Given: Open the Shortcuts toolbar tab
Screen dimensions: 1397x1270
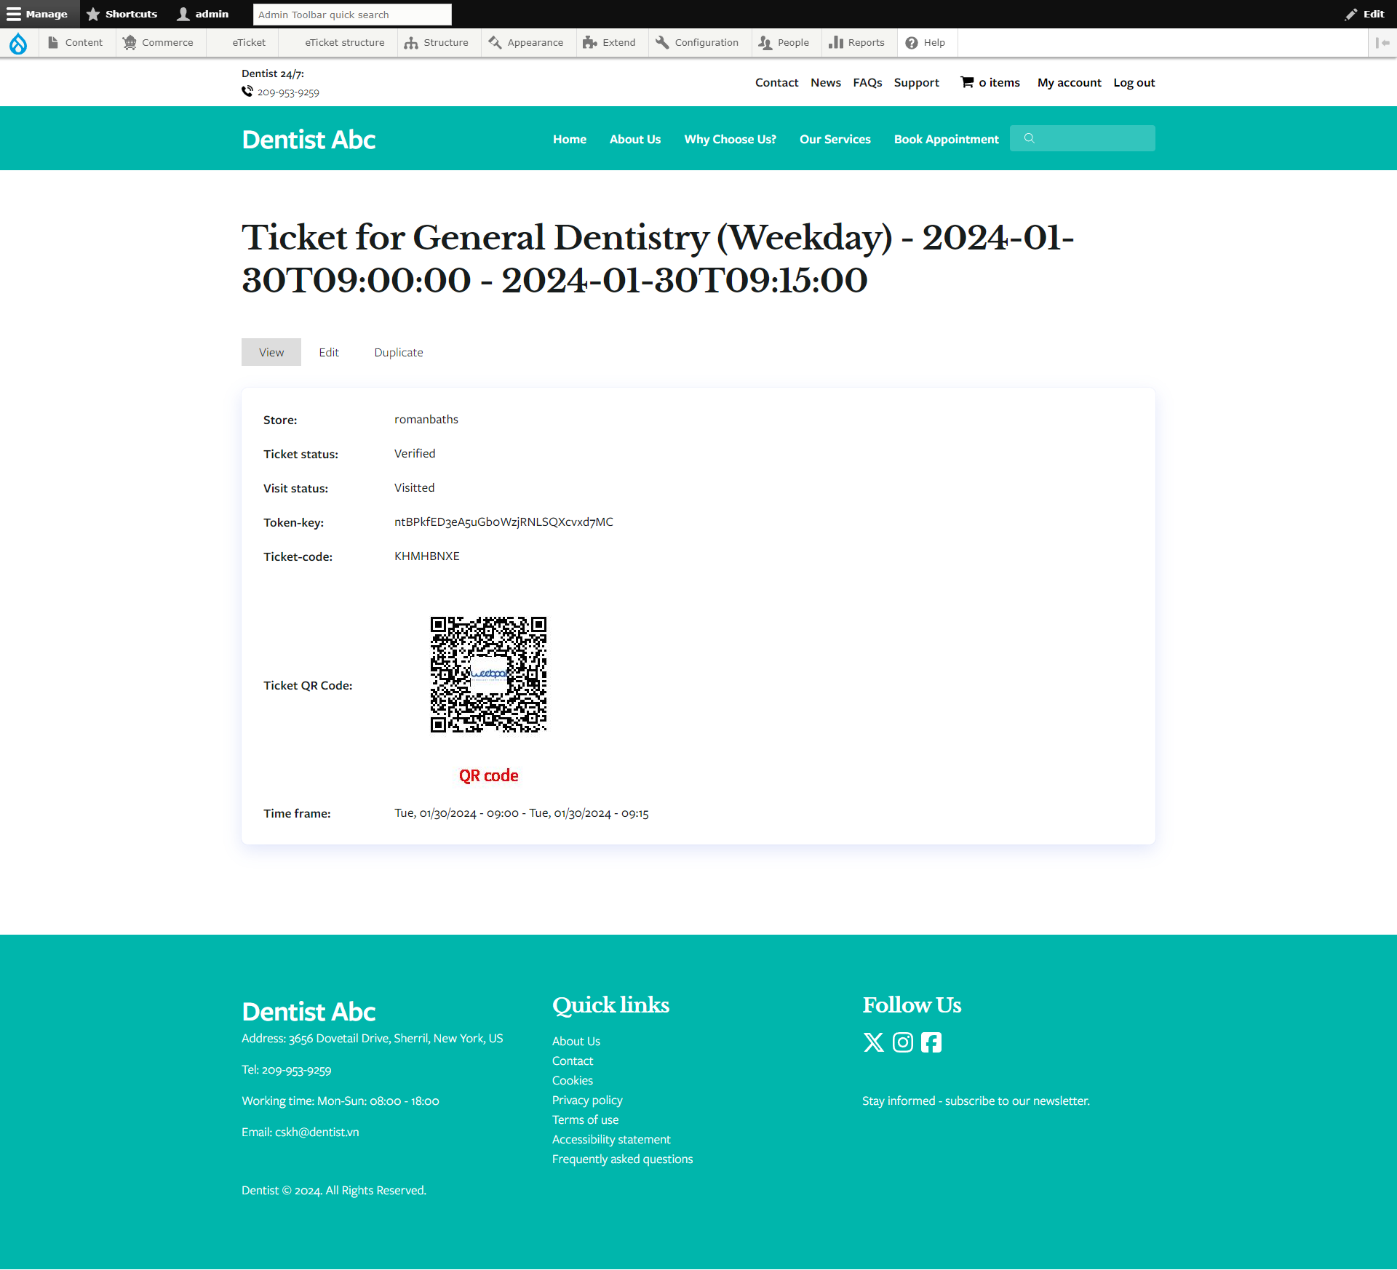Looking at the screenshot, I should (x=122, y=14).
